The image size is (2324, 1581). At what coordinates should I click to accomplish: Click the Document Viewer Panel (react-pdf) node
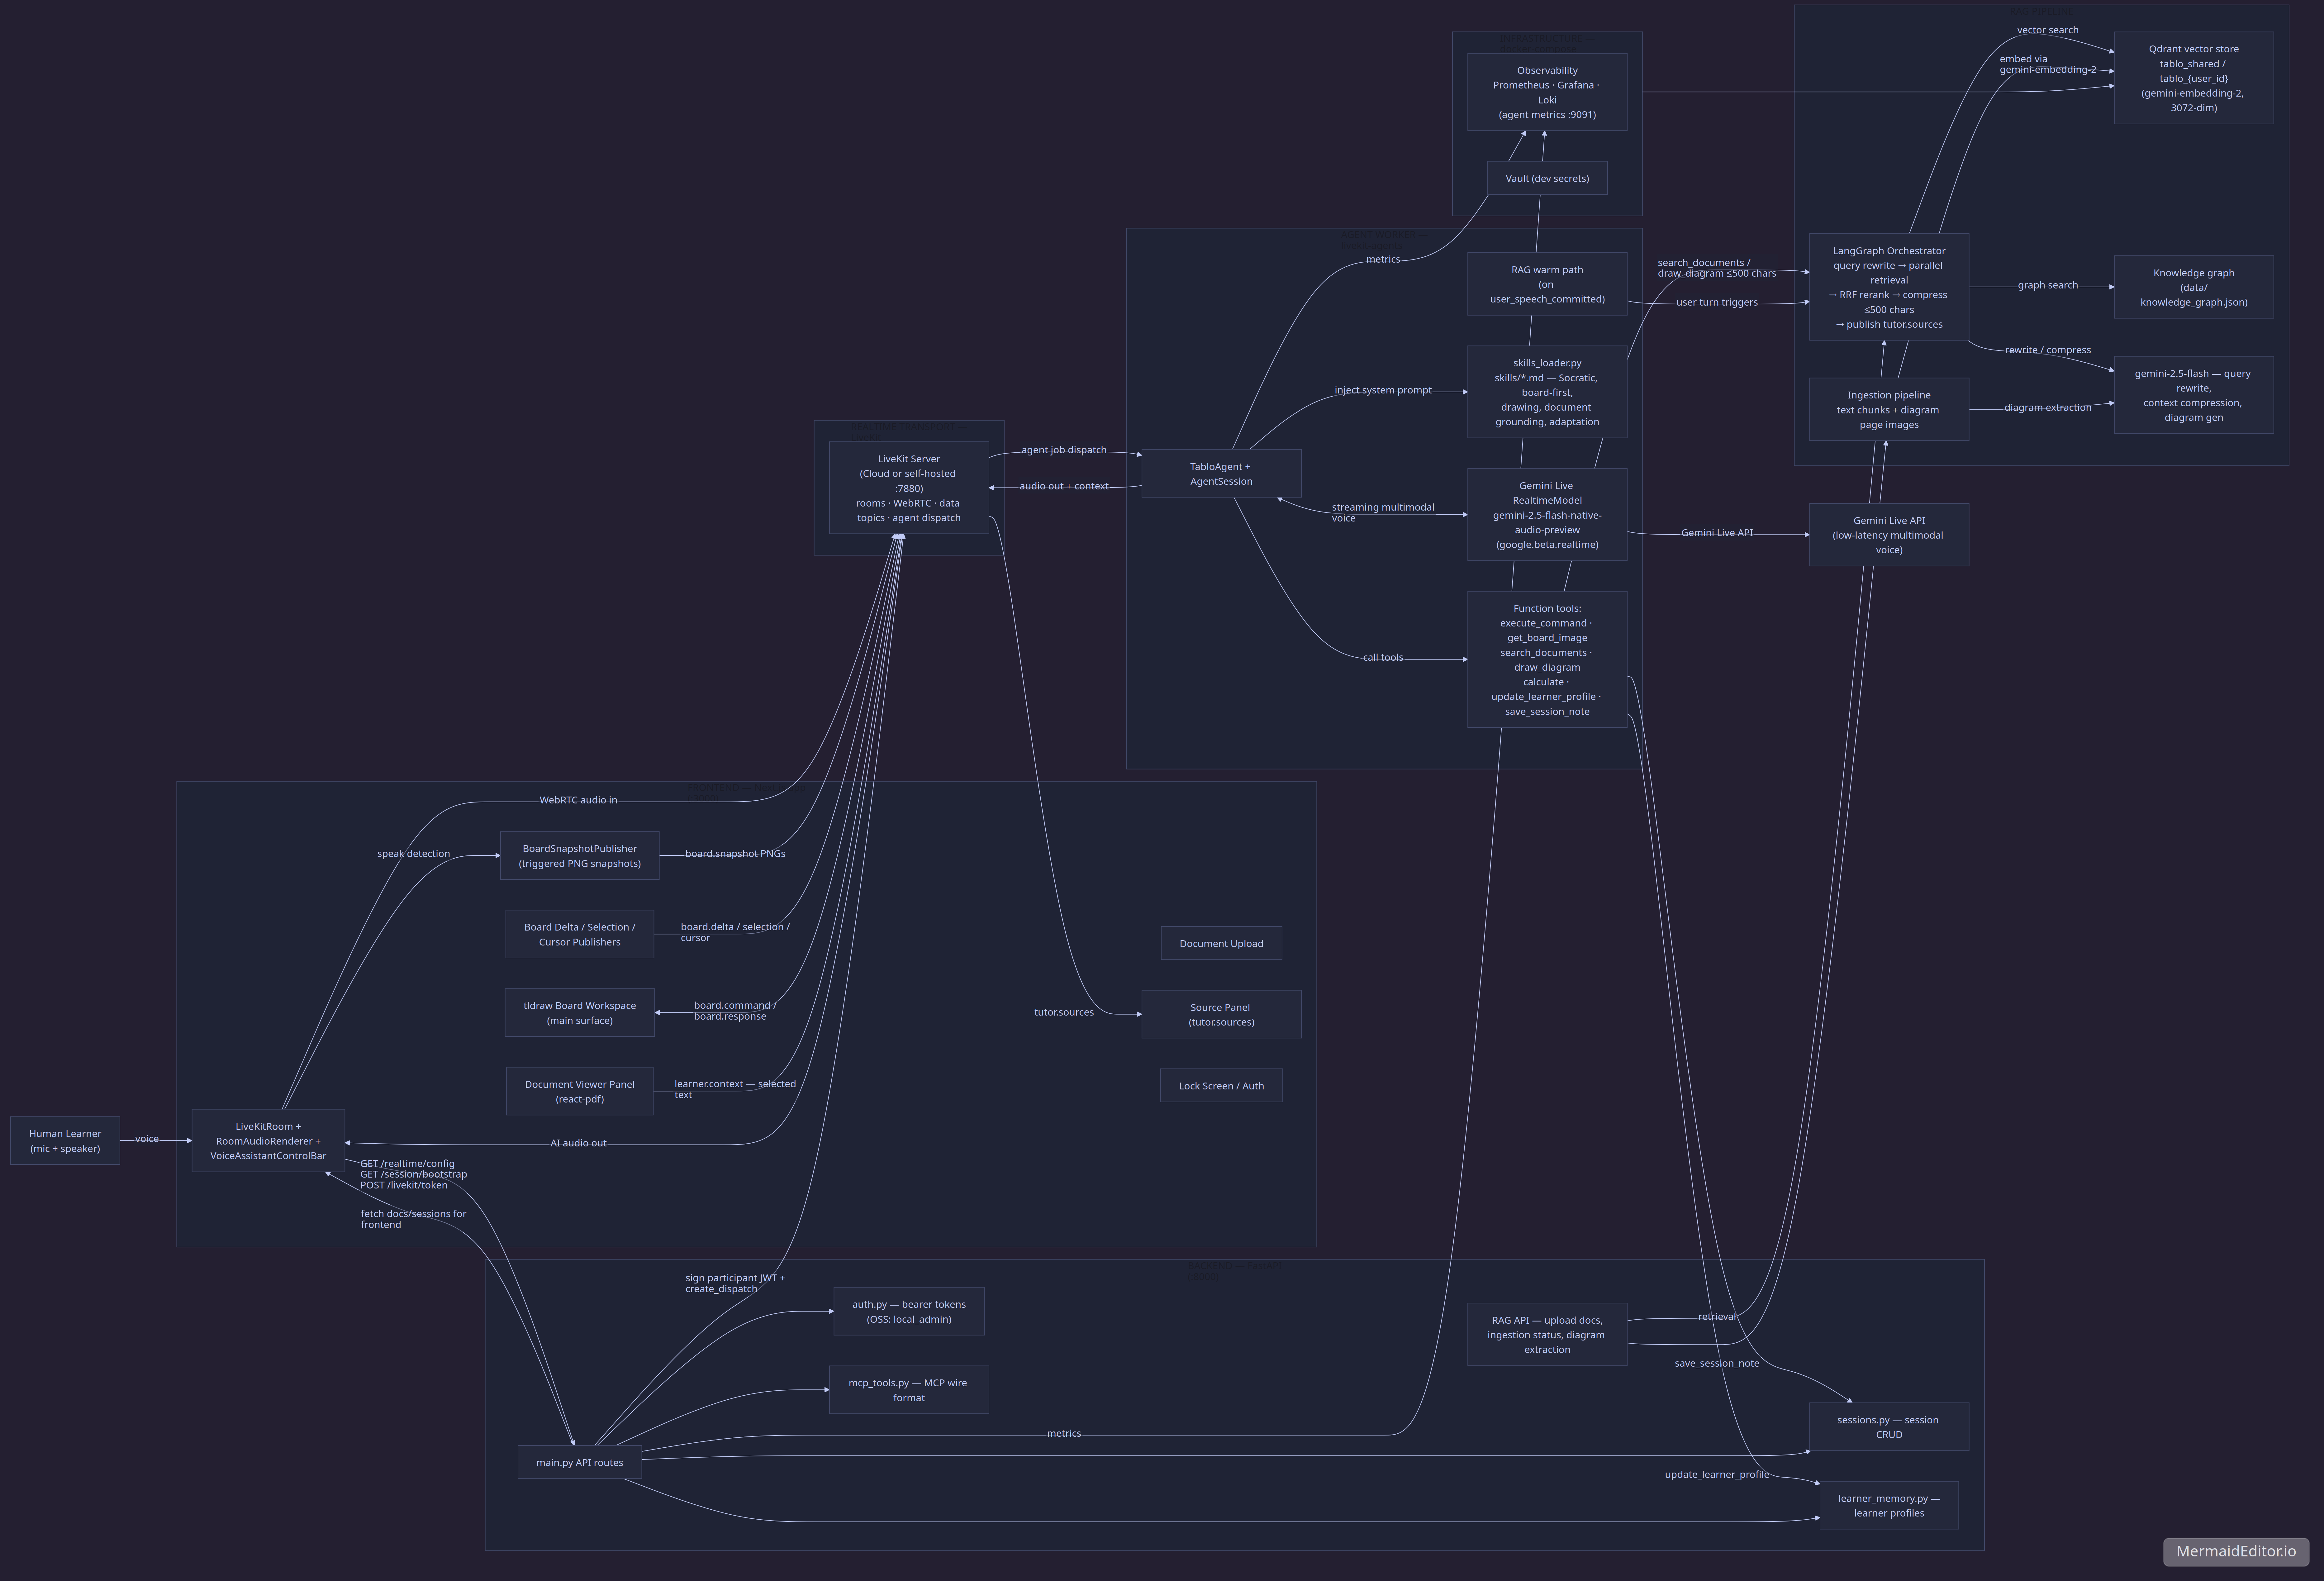coord(580,1091)
